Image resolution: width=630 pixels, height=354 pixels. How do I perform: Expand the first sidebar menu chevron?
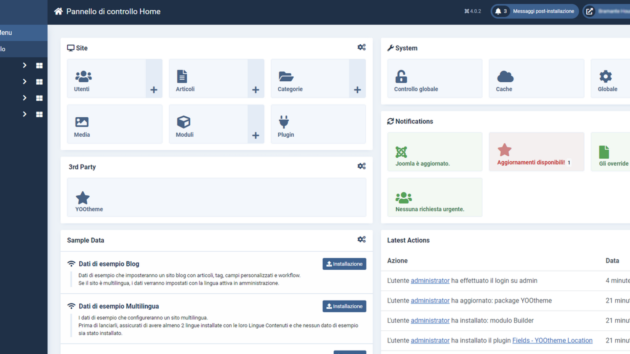pos(25,65)
